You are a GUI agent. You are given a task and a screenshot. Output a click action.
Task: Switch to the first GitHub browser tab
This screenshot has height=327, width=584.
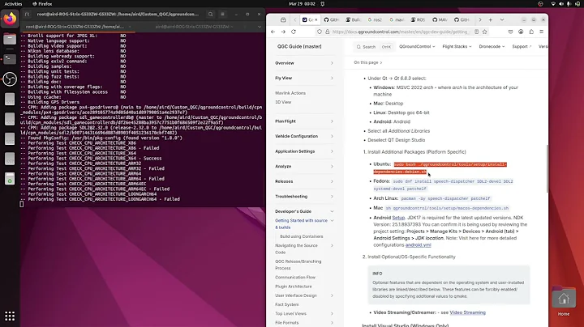(x=331, y=19)
